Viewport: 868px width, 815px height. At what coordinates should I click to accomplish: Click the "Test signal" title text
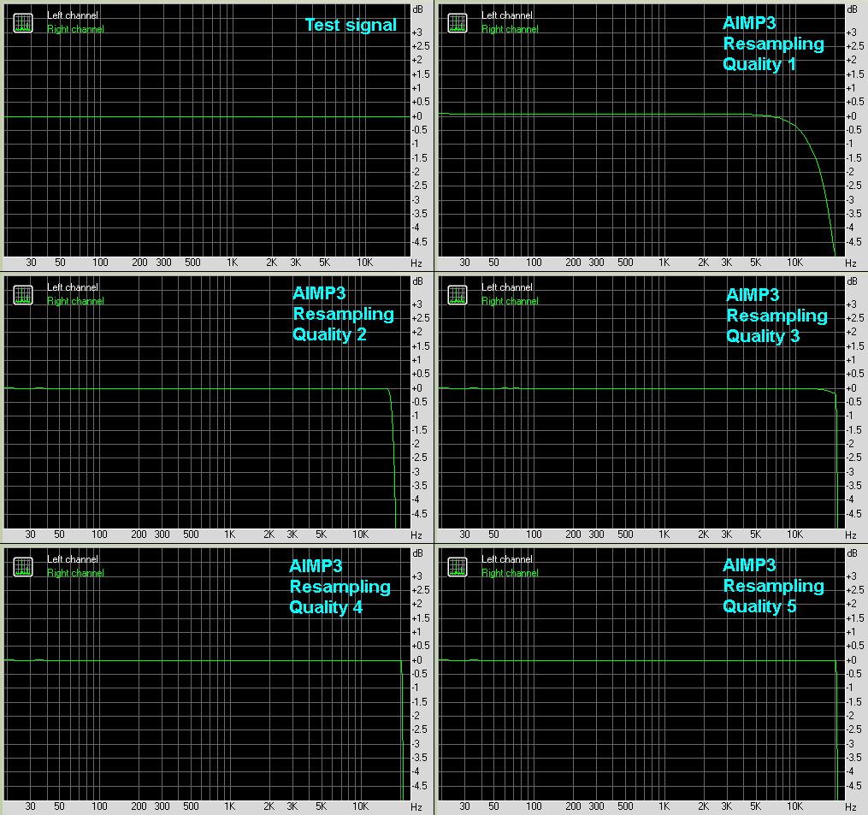(351, 25)
